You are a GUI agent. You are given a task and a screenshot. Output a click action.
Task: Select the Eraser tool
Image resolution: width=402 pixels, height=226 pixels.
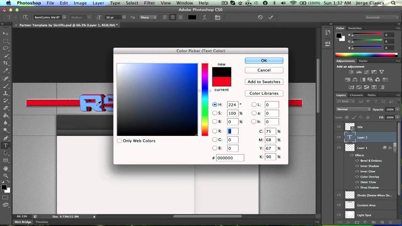tap(6, 108)
